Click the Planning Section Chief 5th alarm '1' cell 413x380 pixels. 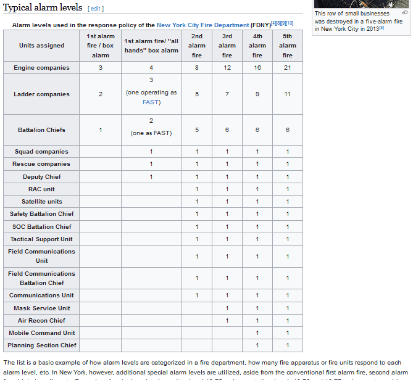coord(288,345)
